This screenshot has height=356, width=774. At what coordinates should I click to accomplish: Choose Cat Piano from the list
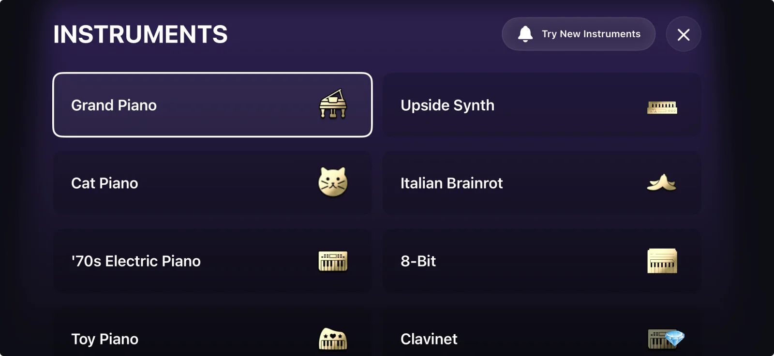pyautogui.click(x=212, y=183)
